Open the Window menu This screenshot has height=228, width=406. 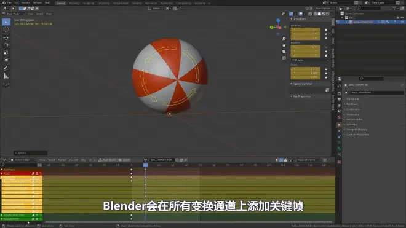coord(38,3)
